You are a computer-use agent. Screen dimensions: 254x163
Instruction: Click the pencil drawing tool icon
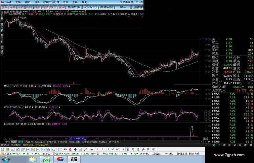(86, 149)
